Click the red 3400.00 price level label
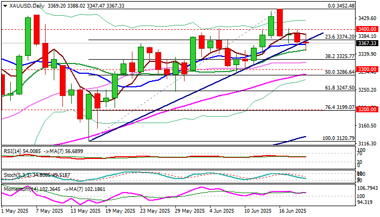The image size is (380, 217). click(x=367, y=29)
